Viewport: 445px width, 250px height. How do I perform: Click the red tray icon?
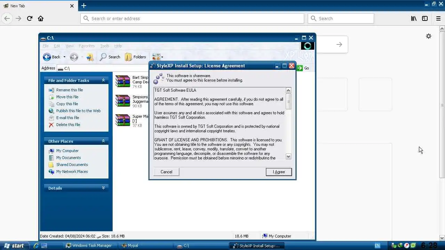407,245
